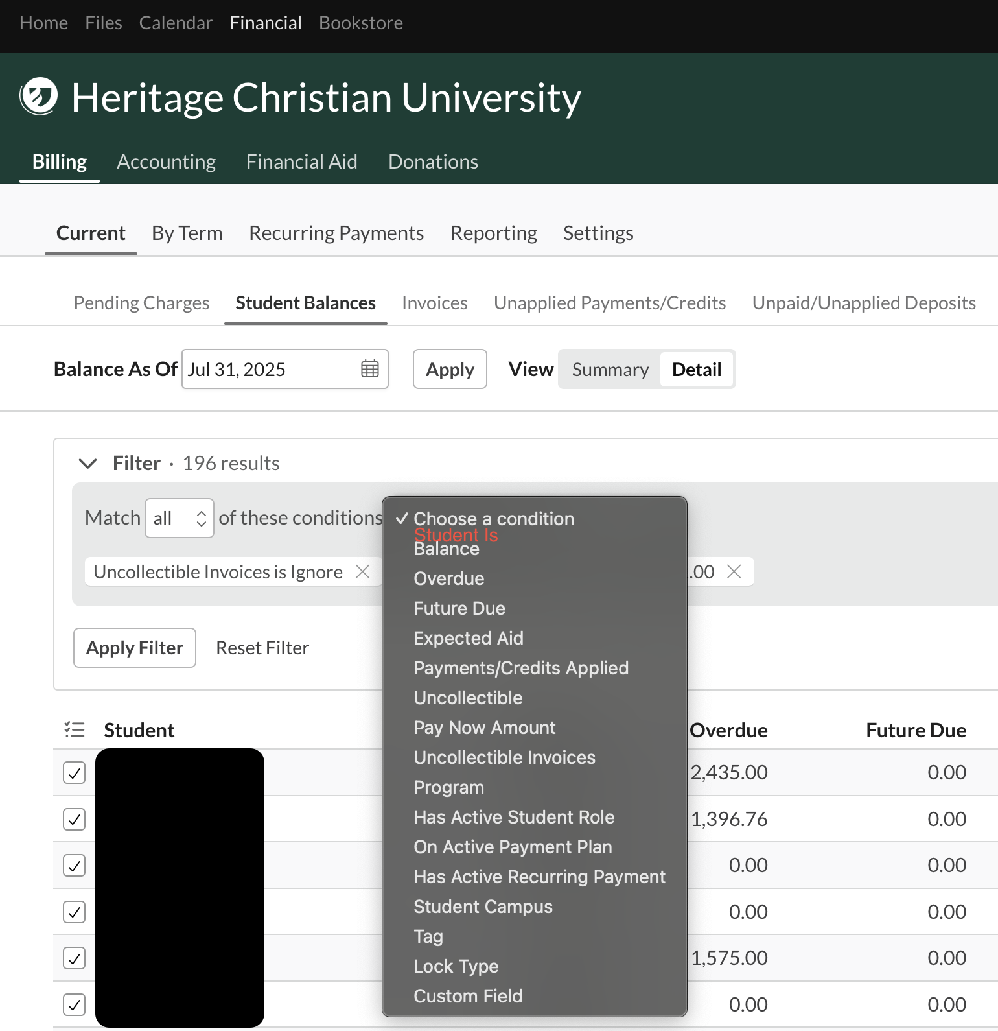Sort by the Student column header

(139, 730)
